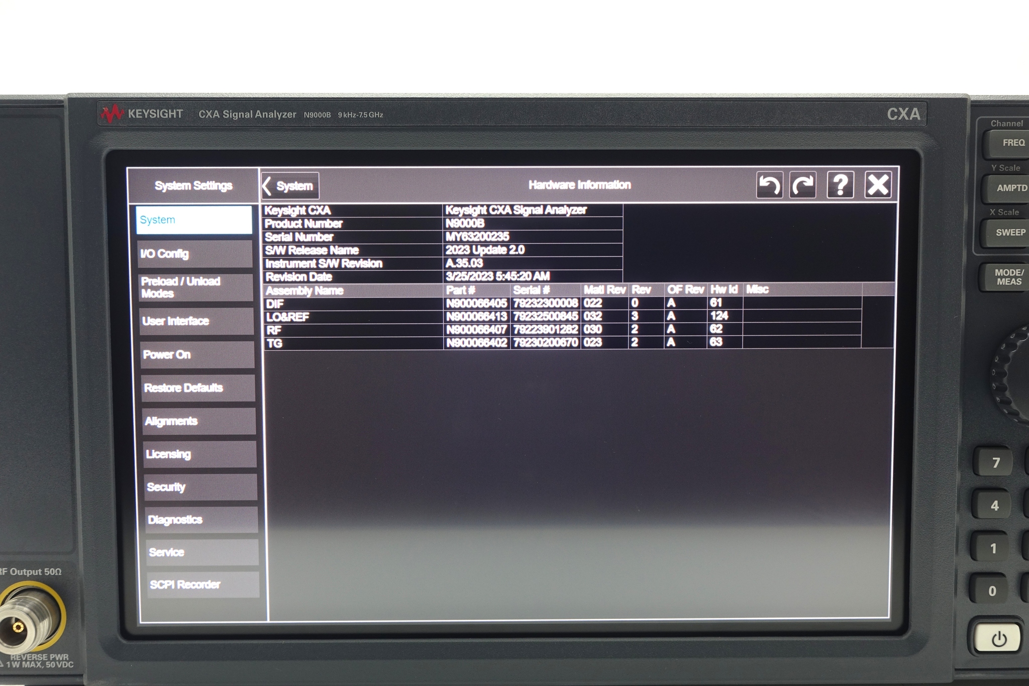Click the System Settings panel title
The height and width of the screenshot is (686, 1029).
click(x=193, y=186)
